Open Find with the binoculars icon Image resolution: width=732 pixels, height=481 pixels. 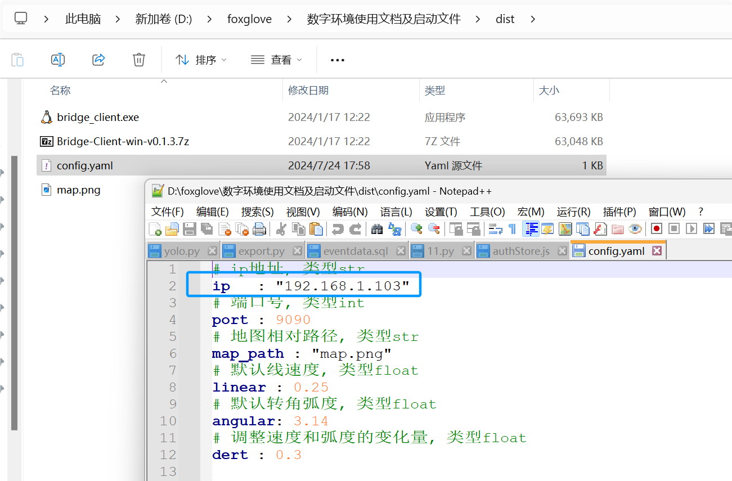378,229
